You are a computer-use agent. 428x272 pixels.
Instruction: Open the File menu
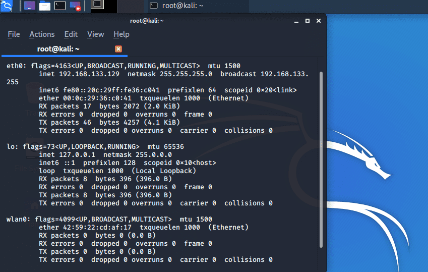click(x=14, y=34)
